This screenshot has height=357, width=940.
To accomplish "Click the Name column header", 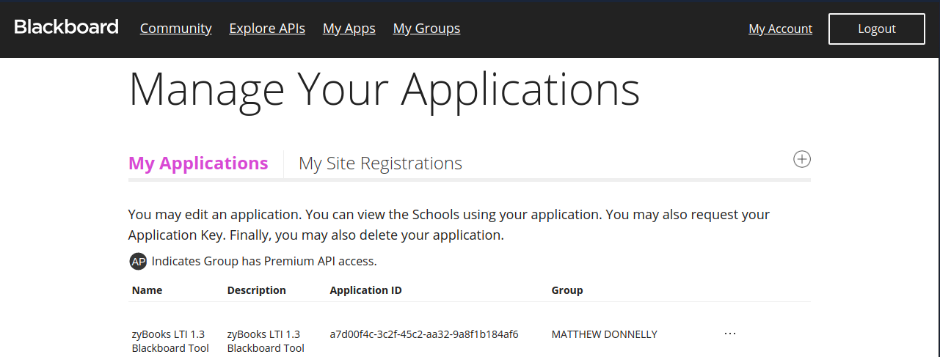I will click(147, 290).
